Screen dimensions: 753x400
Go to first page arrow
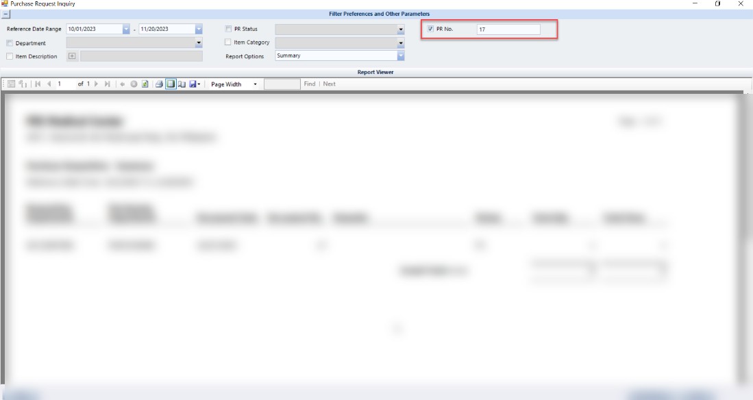tap(38, 84)
